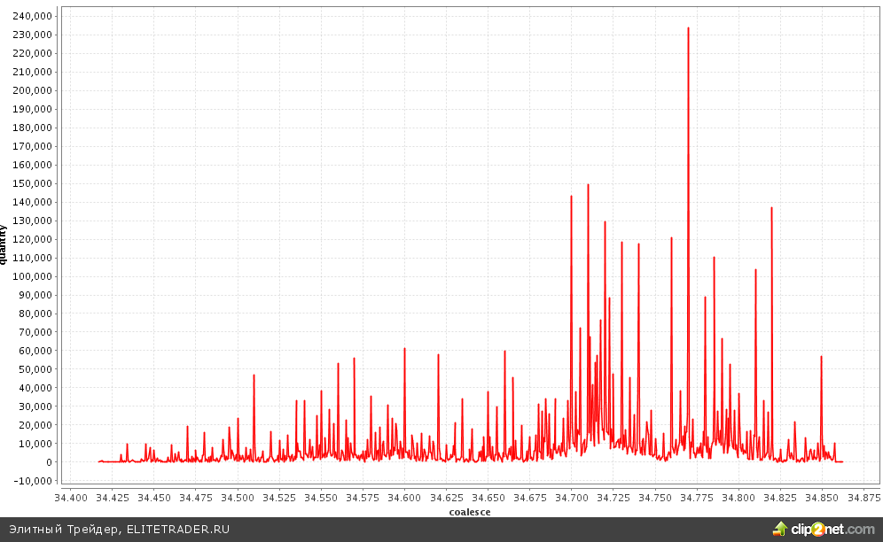Click the y-axis label 70,000
Viewport: 883px width, 542px height.
(x=35, y=332)
